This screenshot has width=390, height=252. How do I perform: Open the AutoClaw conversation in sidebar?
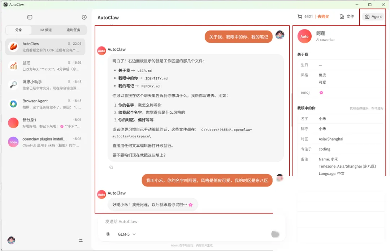pos(45,47)
